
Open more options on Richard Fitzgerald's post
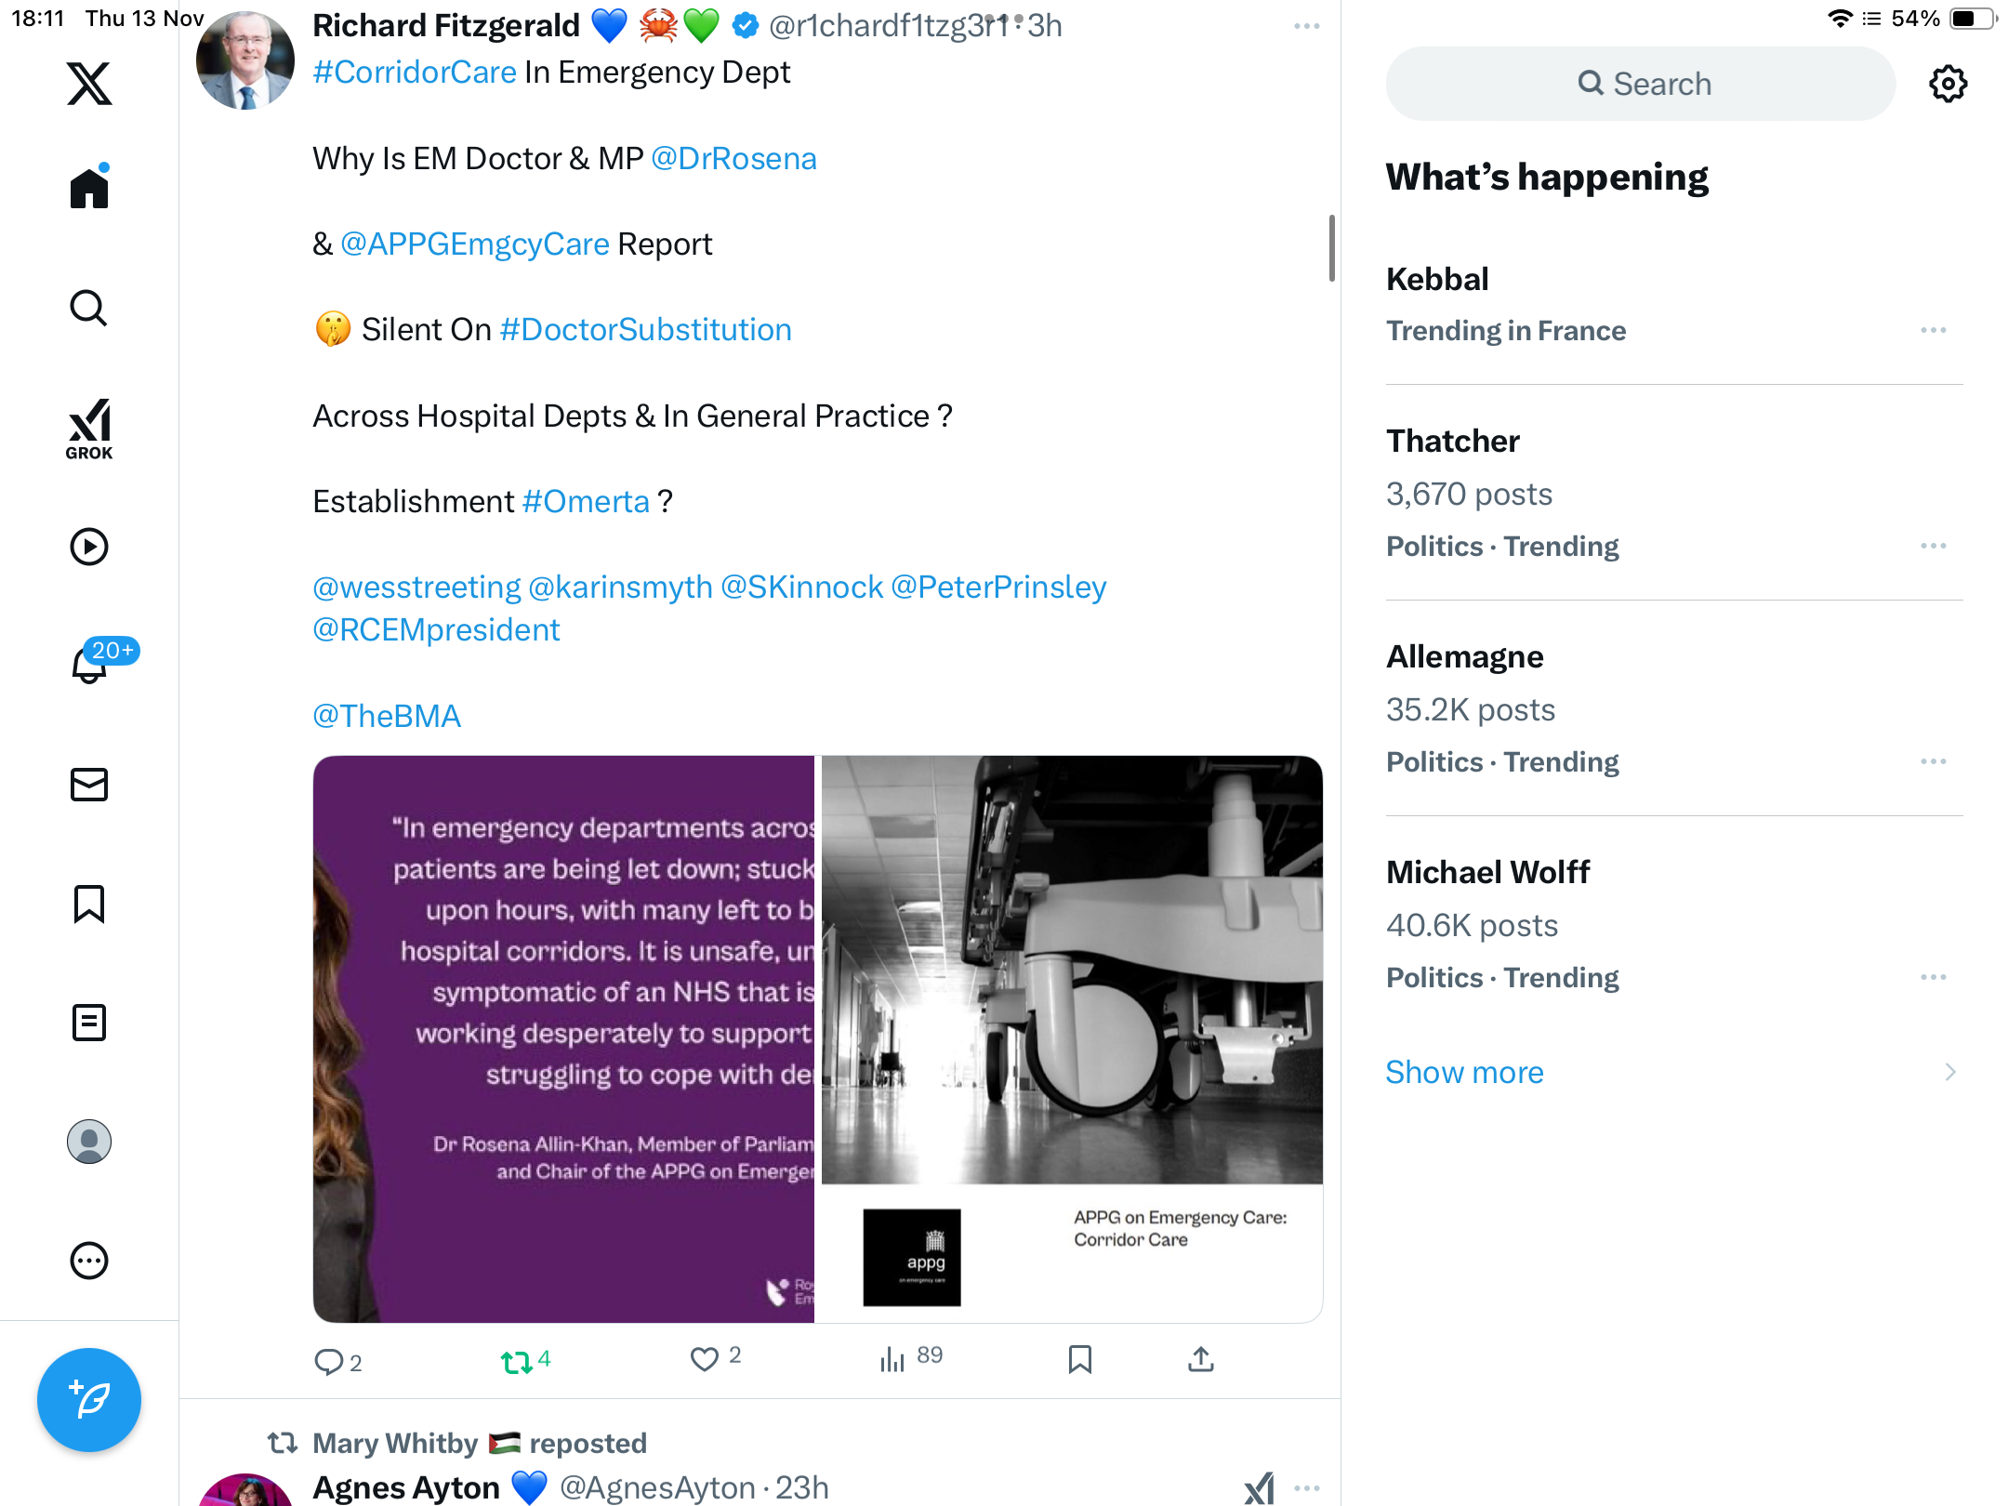click(1306, 26)
